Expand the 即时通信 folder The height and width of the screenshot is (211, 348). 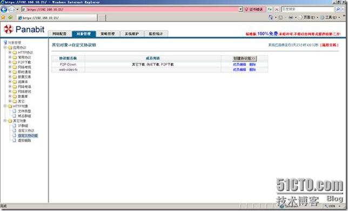(10, 72)
